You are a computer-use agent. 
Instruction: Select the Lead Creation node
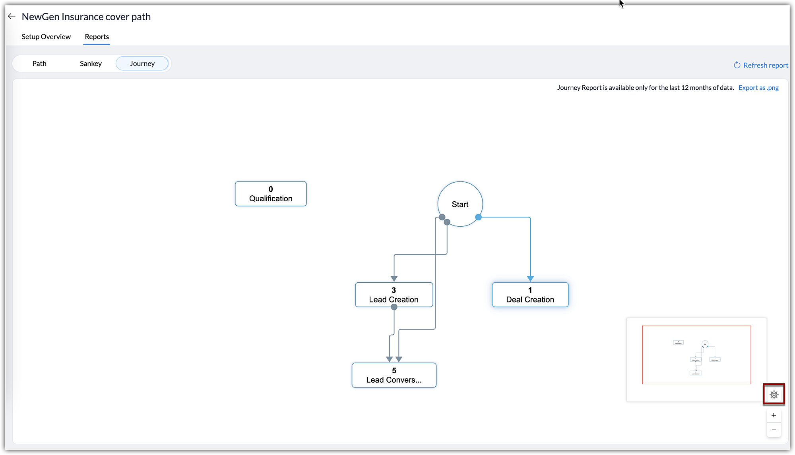pos(394,295)
